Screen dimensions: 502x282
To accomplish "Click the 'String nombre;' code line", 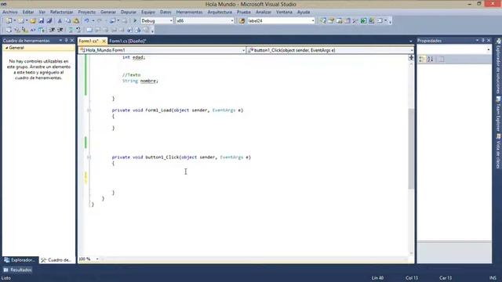I will 140,81.
